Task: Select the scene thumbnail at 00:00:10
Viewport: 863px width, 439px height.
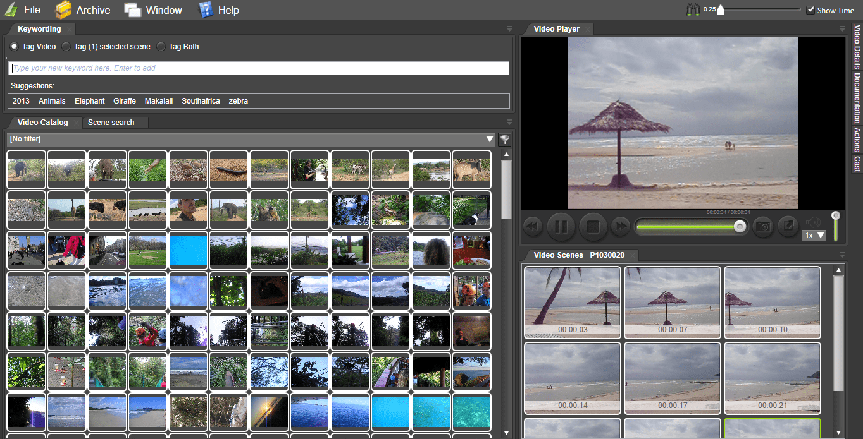Action: (772, 302)
